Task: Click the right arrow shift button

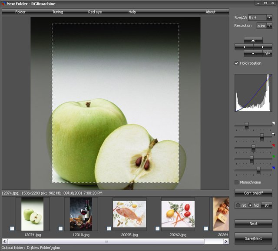Action: click(262, 46)
